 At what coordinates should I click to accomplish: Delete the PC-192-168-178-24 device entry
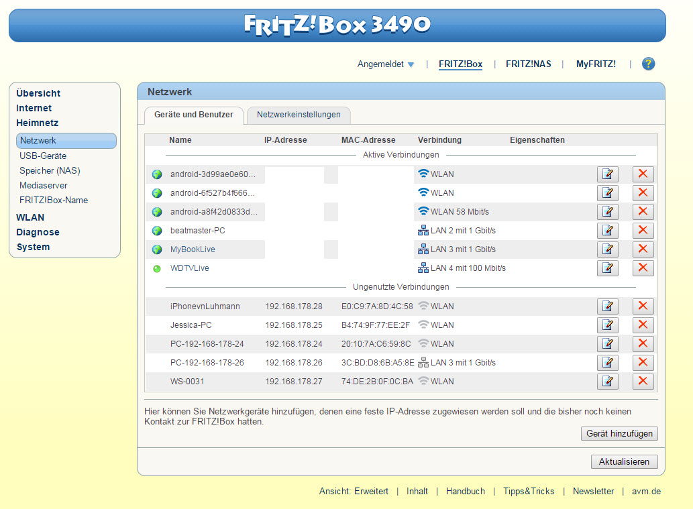click(x=643, y=344)
